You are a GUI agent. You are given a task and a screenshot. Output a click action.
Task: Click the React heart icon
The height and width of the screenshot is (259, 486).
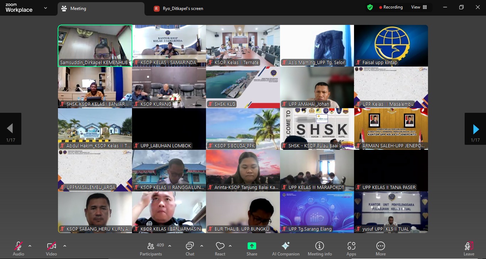point(220,249)
